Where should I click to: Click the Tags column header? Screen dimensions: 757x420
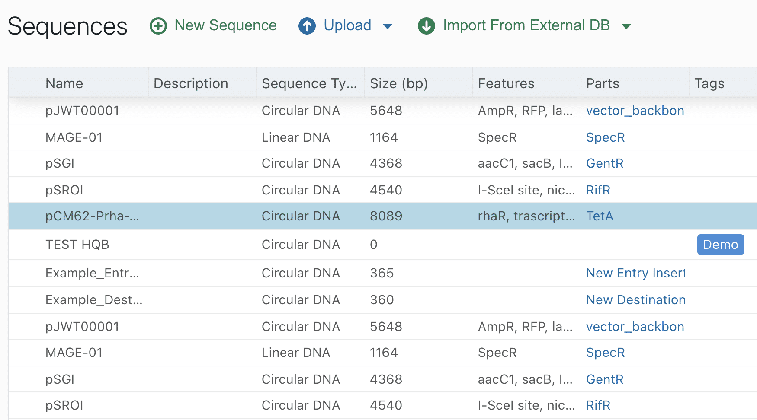tap(709, 83)
